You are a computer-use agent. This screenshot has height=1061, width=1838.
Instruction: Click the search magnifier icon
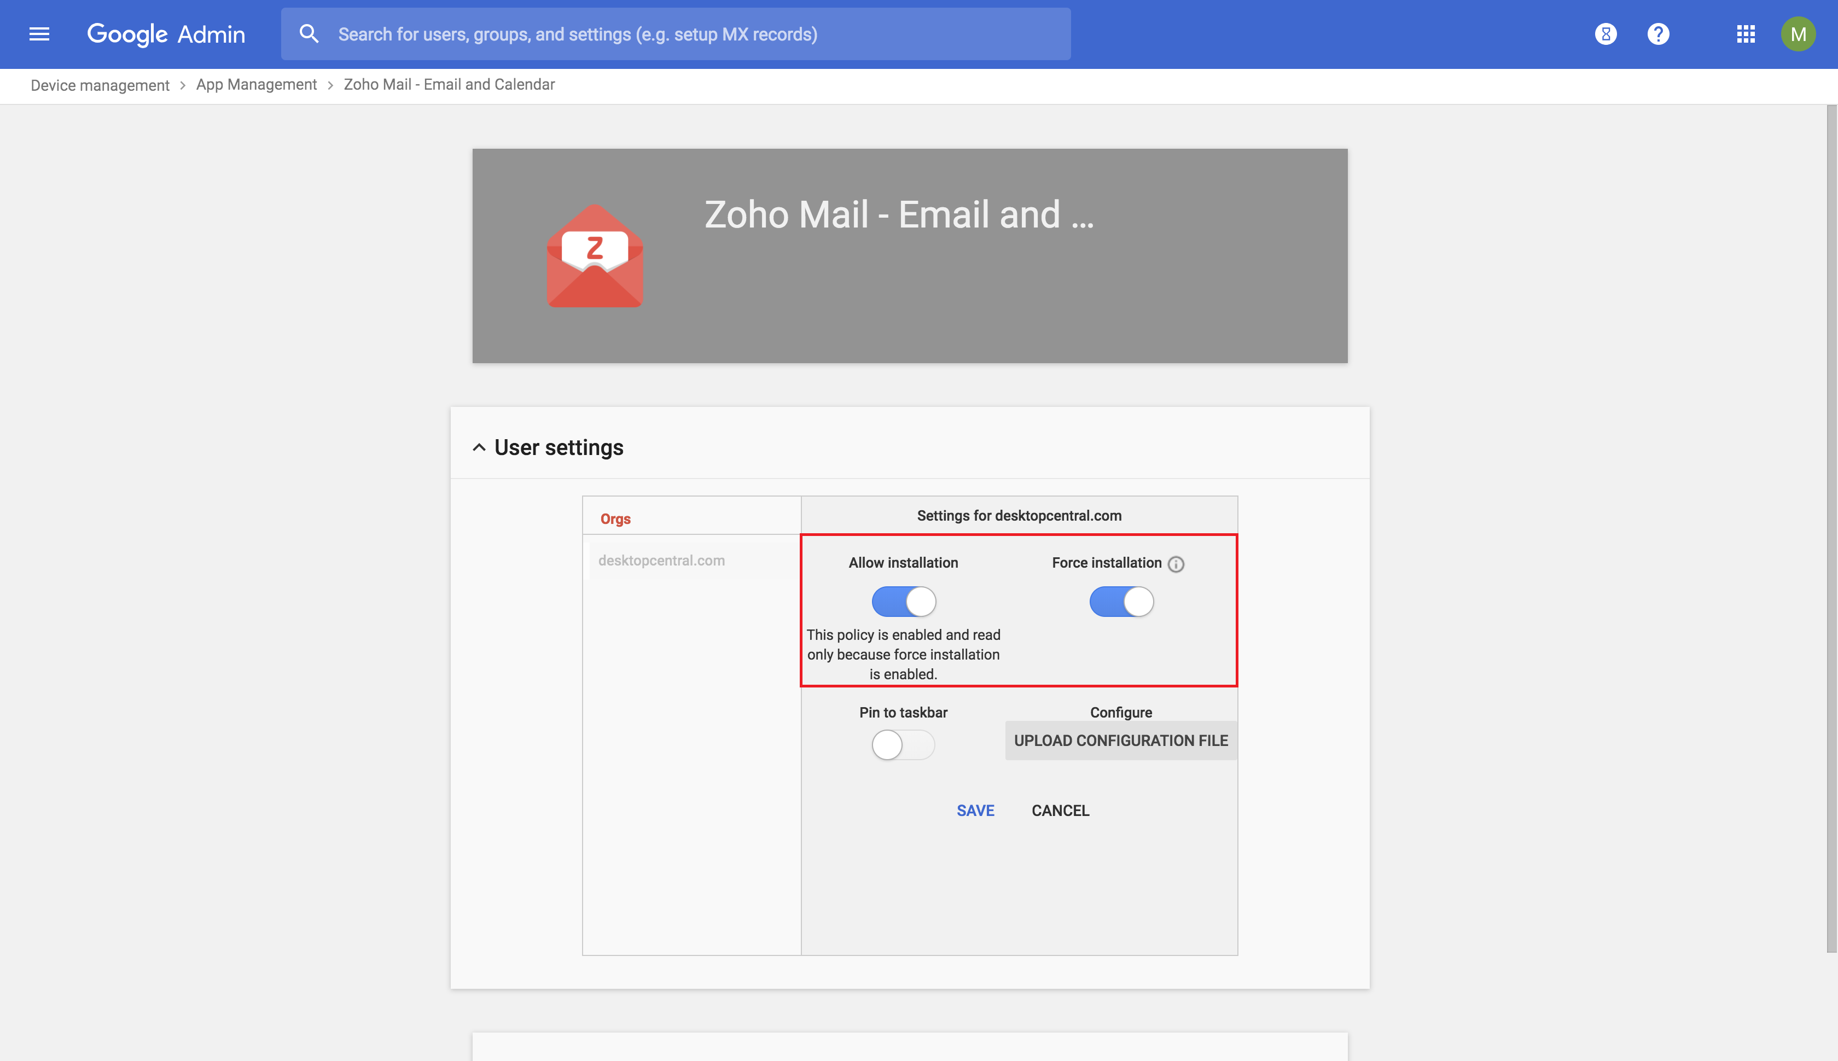tap(309, 34)
